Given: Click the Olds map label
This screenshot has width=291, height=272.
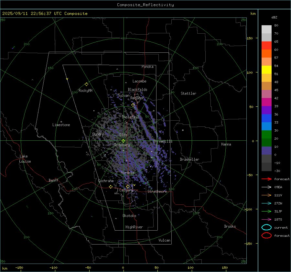Looking at the screenshot, I should pyautogui.click(x=123, y=135).
